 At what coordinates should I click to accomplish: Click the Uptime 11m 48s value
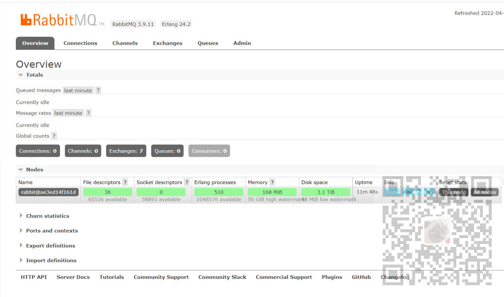pyautogui.click(x=367, y=191)
